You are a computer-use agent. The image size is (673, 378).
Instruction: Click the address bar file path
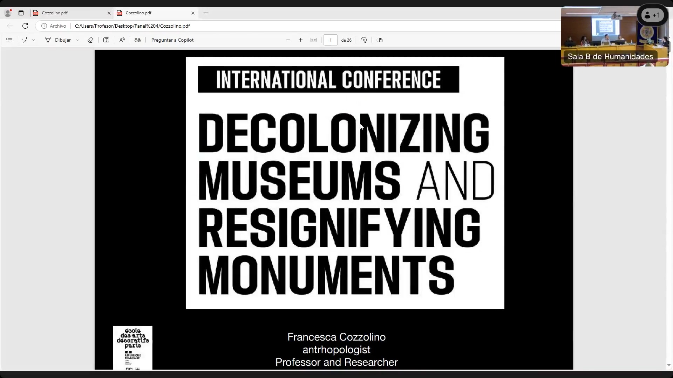132,26
